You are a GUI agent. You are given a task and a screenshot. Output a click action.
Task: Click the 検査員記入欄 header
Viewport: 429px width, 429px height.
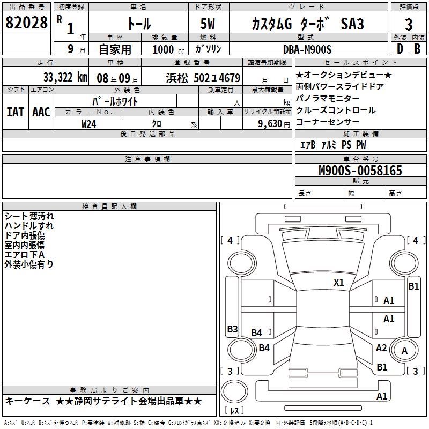coord(109,206)
